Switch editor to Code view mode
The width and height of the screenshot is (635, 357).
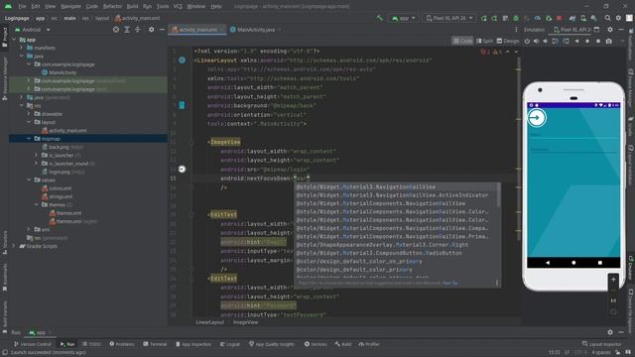pyautogui.click(x=462, y=41)
